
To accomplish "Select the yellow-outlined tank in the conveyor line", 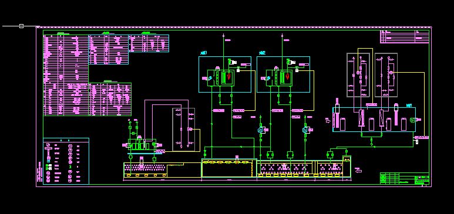I will point(229,168).
